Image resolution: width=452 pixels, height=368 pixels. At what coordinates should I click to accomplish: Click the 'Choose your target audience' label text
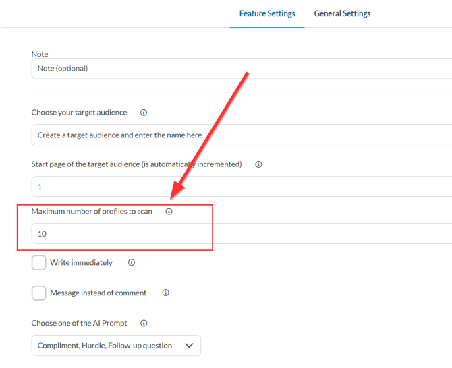click(79, 113)
